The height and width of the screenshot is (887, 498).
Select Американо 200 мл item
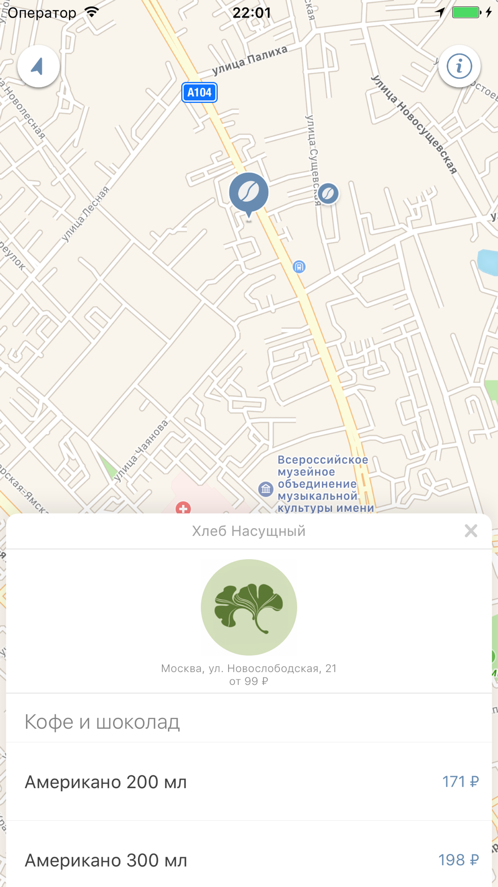point(249,781)
